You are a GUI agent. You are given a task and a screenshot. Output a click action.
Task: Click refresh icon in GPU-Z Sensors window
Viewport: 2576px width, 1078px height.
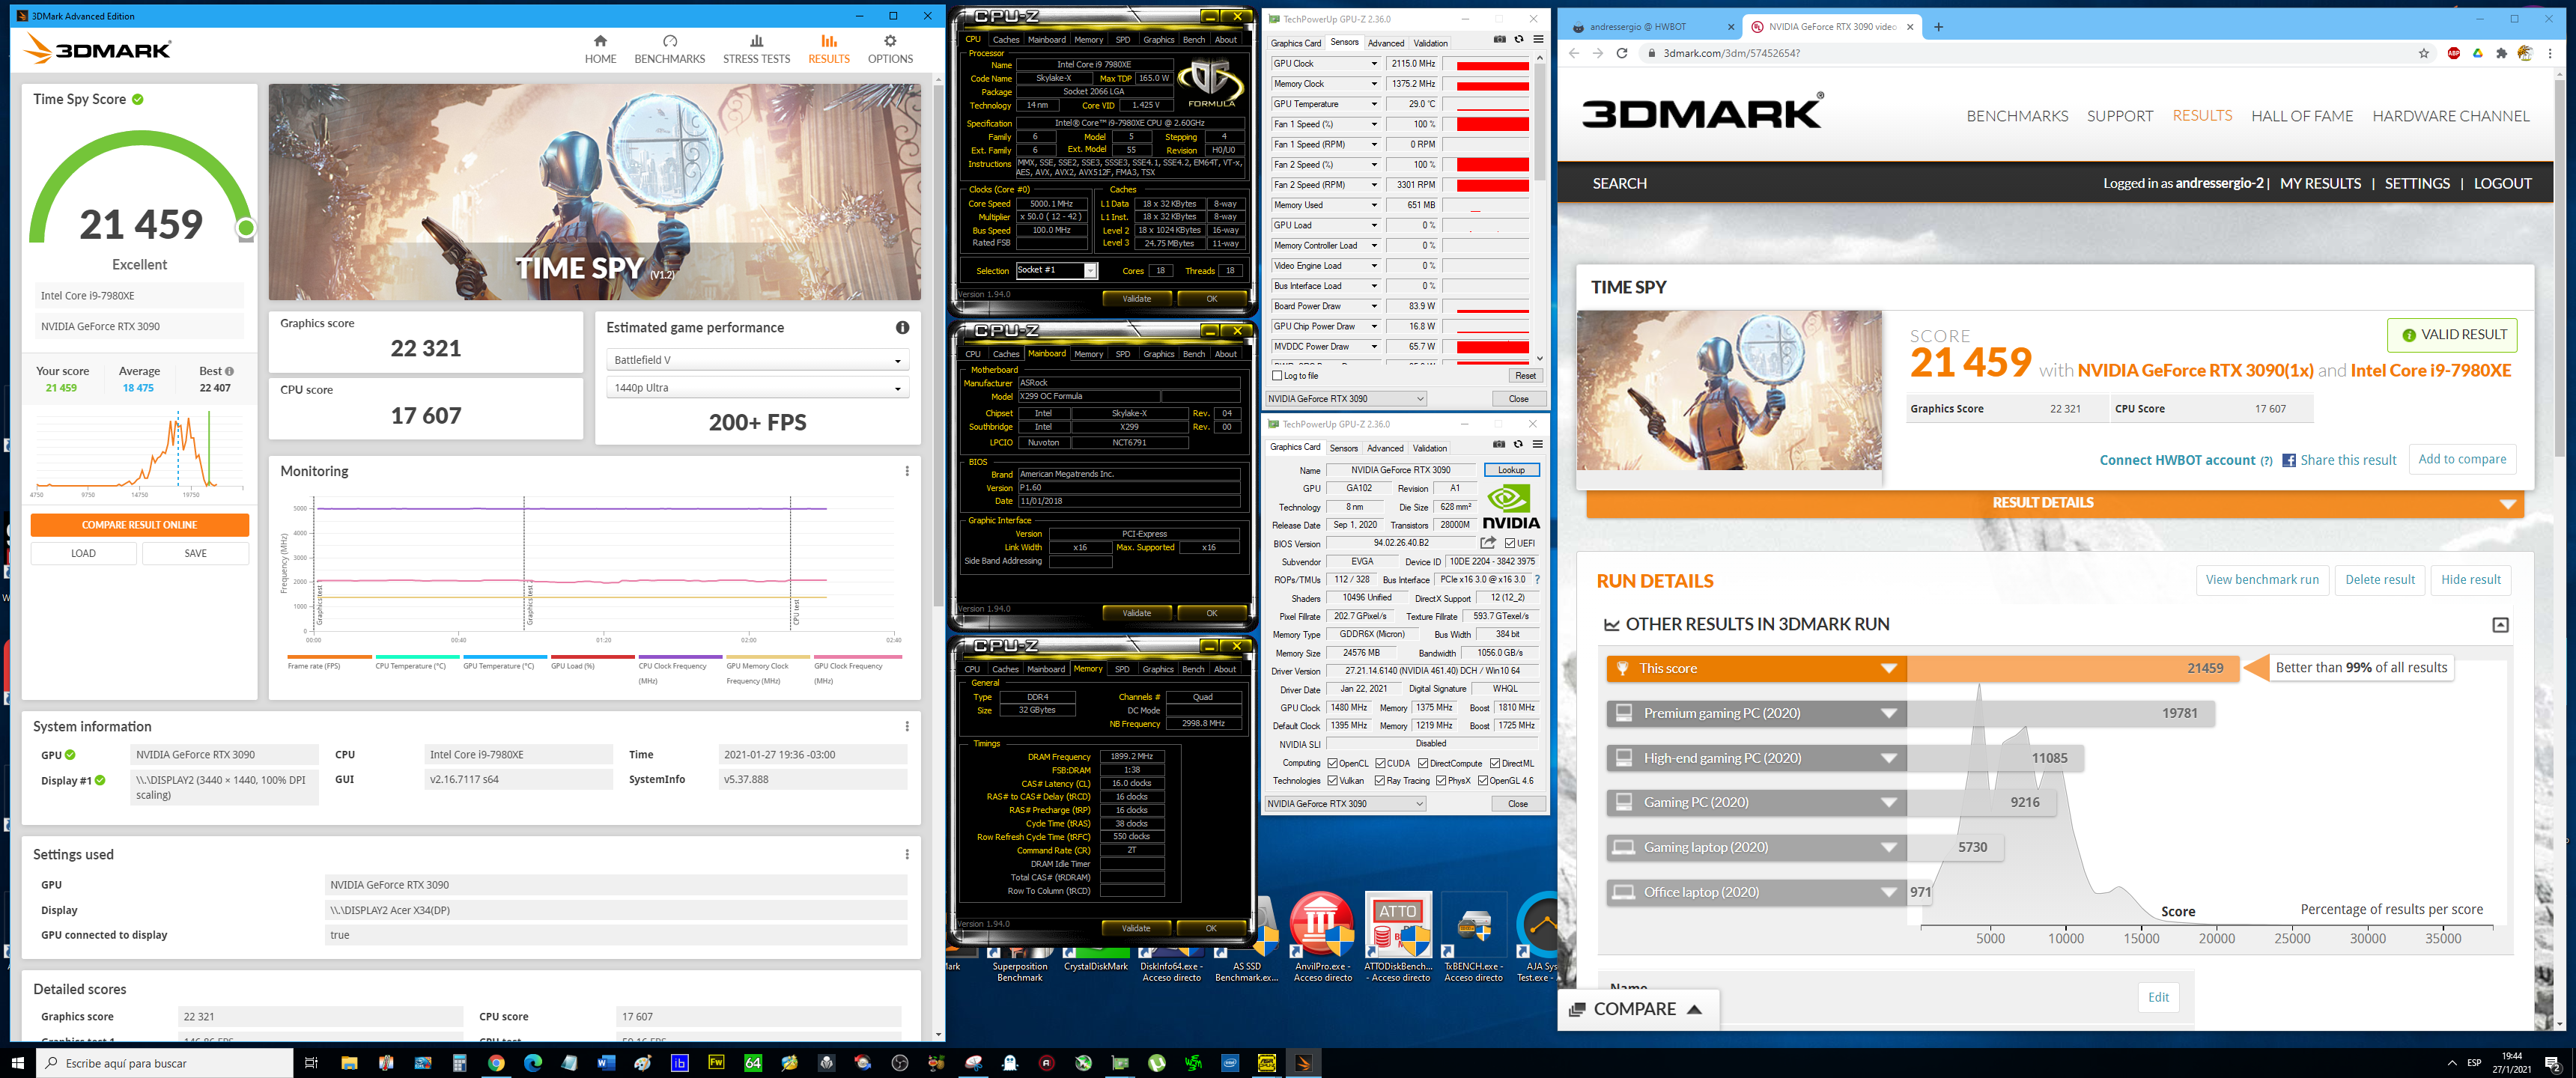(1518, 40)
